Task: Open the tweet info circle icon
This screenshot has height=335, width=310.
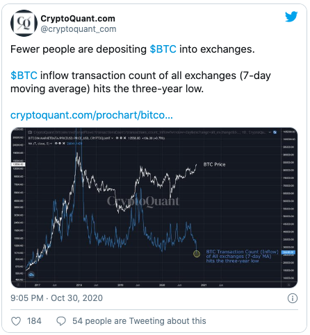Action: 293,298
